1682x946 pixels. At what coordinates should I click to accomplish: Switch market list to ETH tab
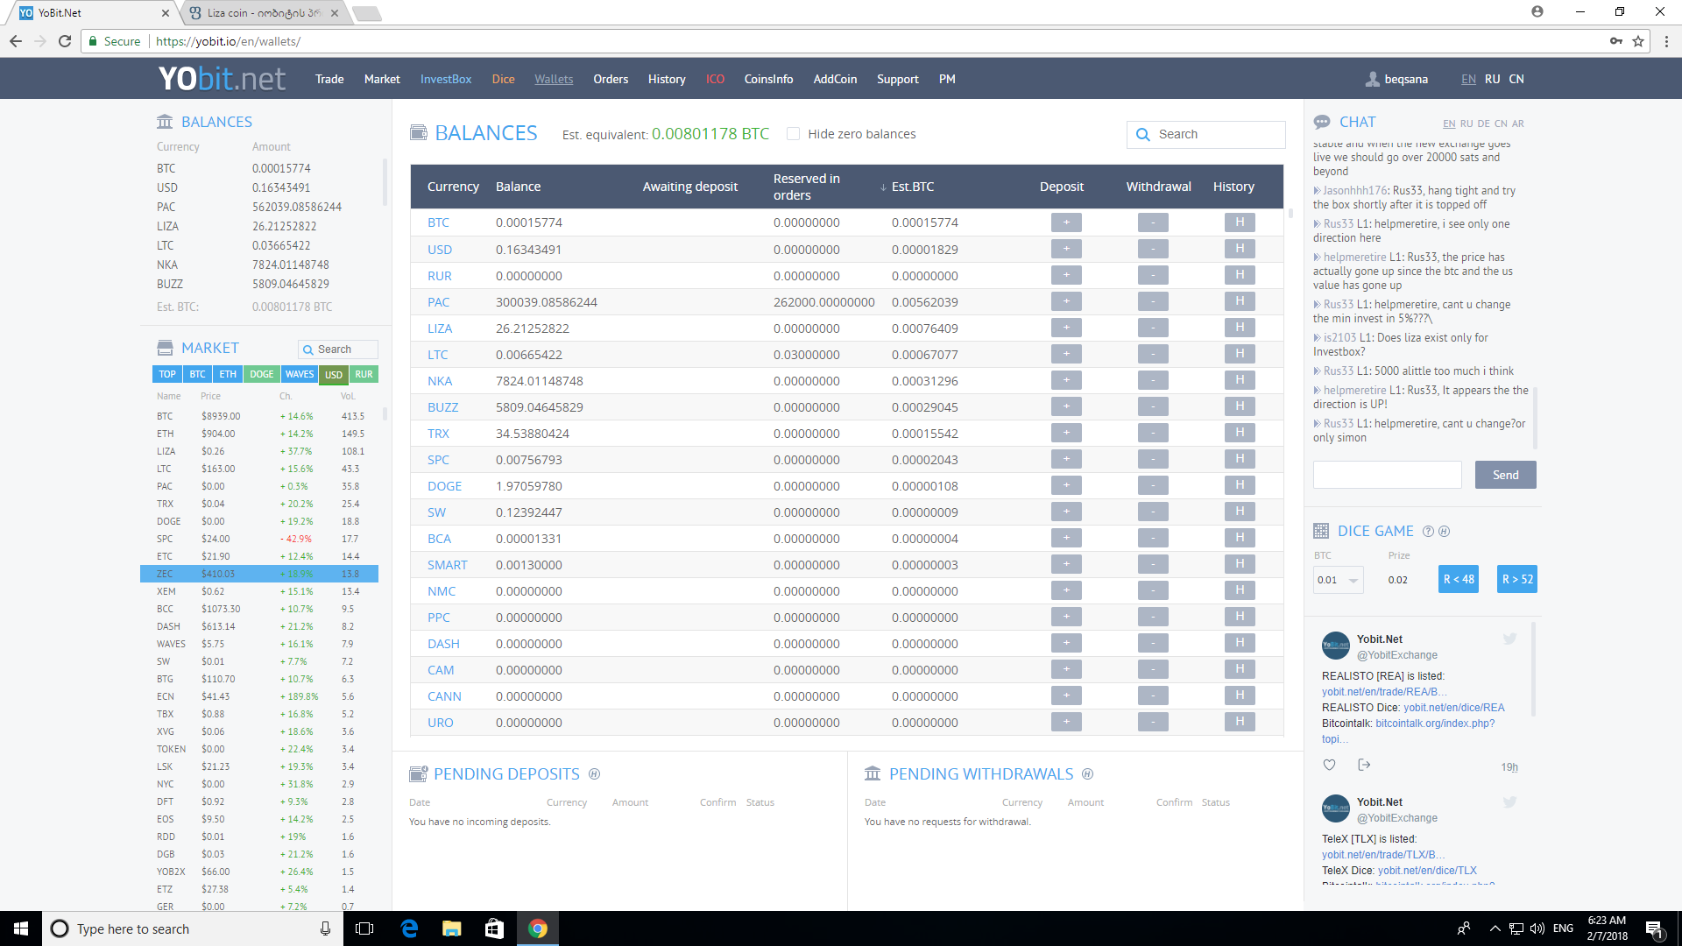(228, 374)
